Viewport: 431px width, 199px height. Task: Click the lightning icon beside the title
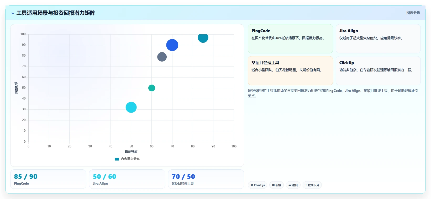click(x=12, y=13)
